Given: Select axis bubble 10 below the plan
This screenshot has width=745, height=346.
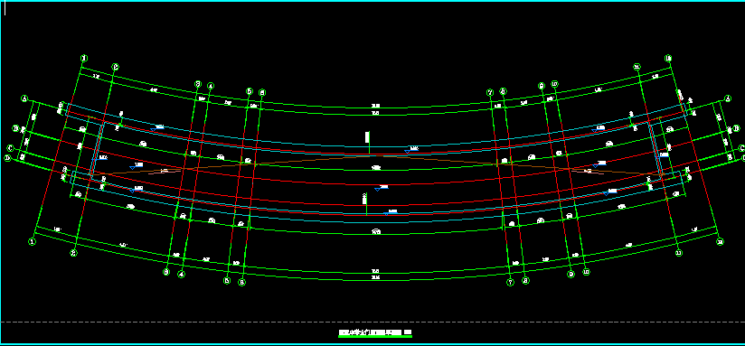Looking at the screenshot, I should [586, 272].
